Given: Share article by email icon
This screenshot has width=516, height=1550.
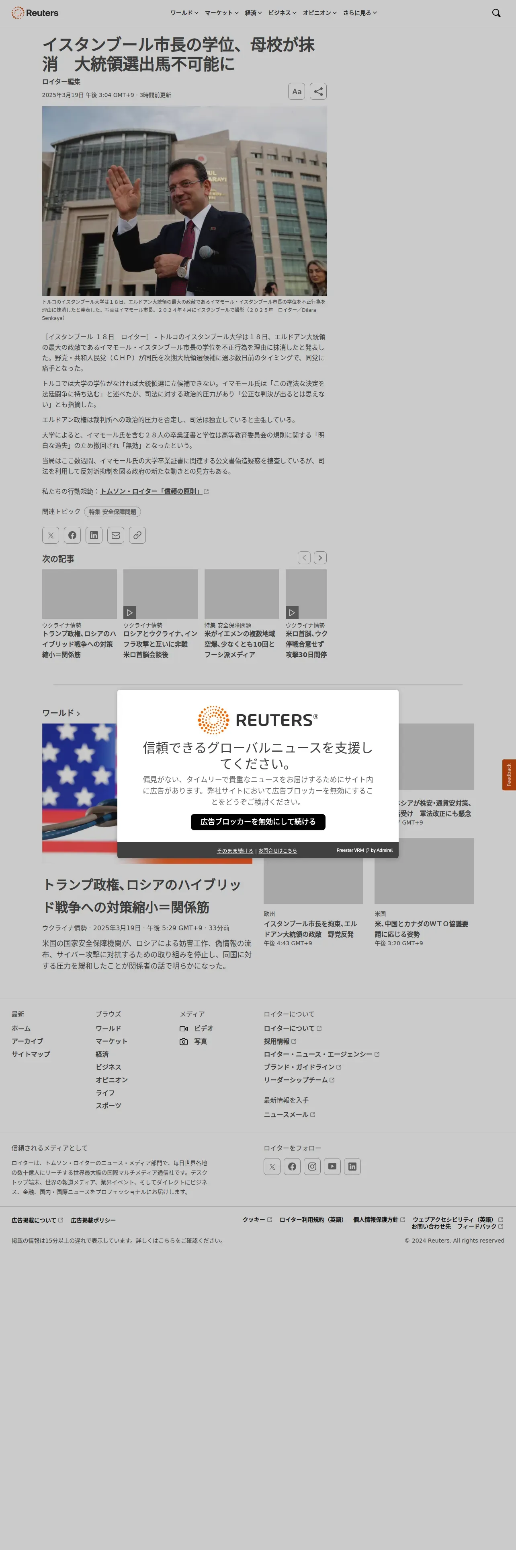Looking at the screenshot, I should pyautogui.click(x=116, y=535).
